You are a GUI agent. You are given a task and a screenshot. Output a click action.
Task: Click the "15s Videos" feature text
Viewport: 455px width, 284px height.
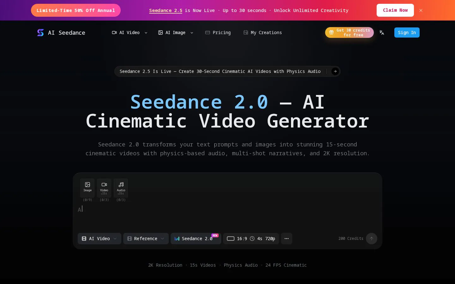203,265
